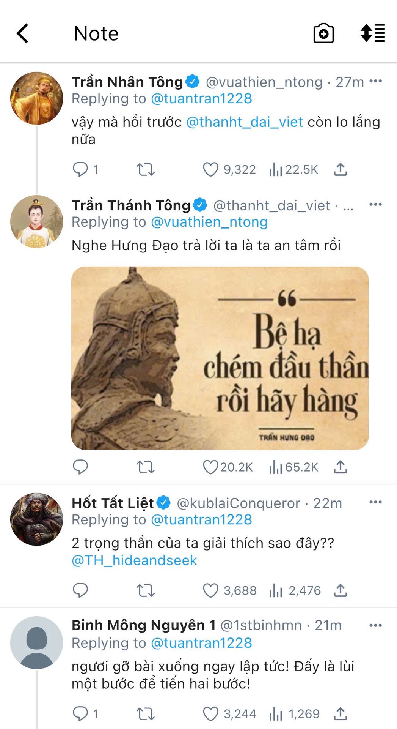397x729 pixels.
Task: Go back using the top-left arrow
Action: pyautogui.click(x=23, y=33)
